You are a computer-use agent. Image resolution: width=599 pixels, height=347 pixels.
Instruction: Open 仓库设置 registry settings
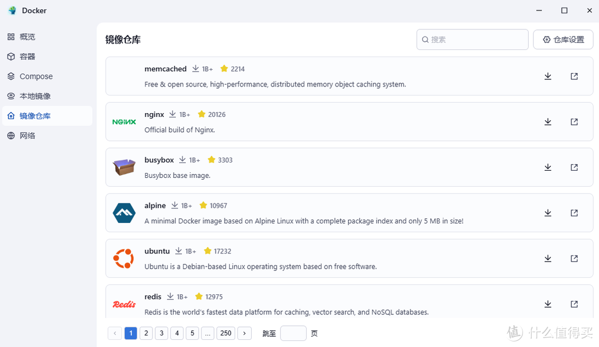[563, 39]
